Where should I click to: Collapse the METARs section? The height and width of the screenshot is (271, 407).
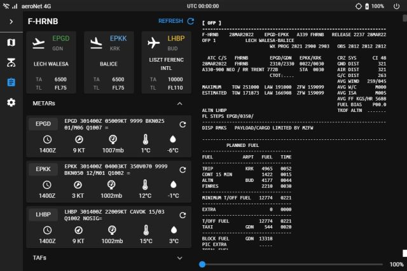tap(179, 103)
